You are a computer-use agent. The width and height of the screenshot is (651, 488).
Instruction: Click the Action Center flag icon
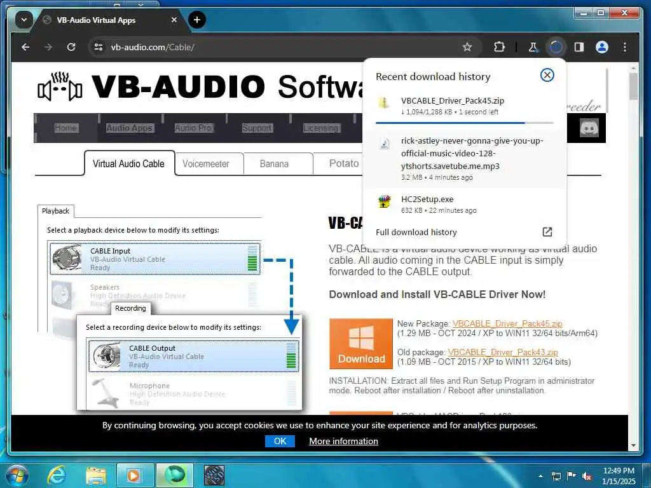click(x=572, y=476)
